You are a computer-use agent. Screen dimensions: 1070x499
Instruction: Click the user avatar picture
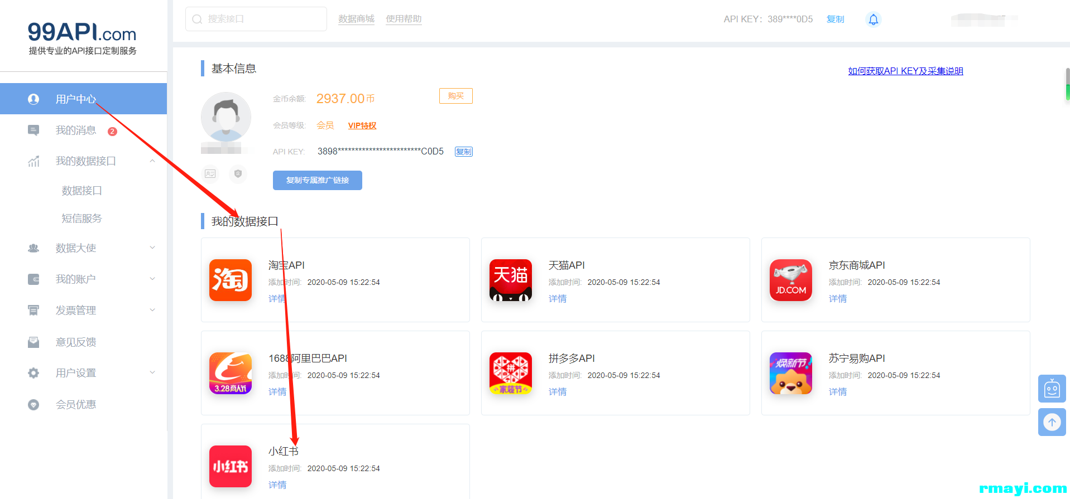[x=226, y=117]
